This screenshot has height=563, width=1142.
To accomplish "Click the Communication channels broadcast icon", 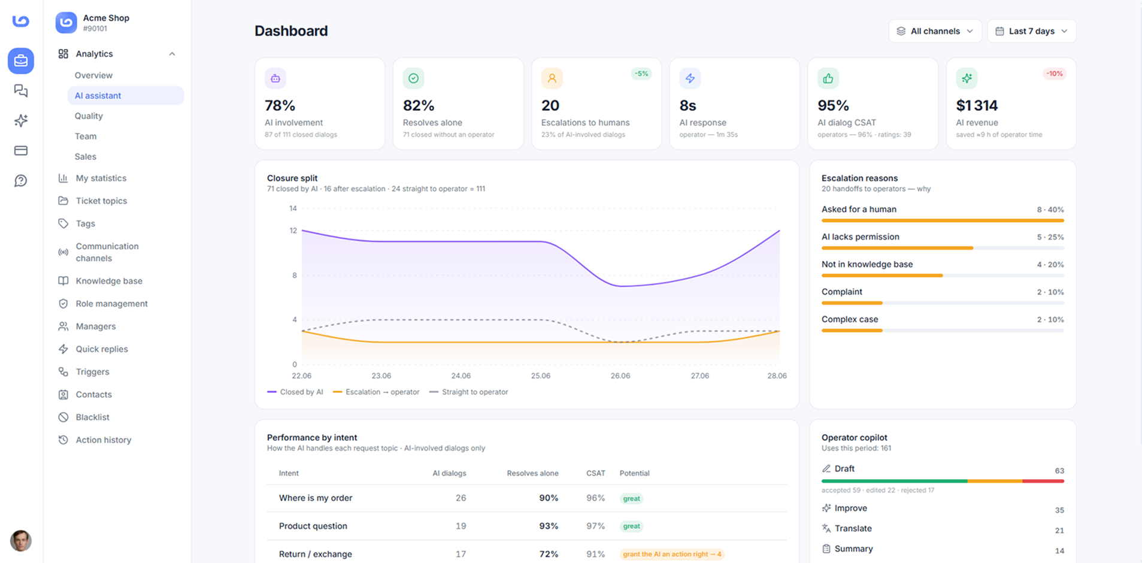I will point(63,252).
